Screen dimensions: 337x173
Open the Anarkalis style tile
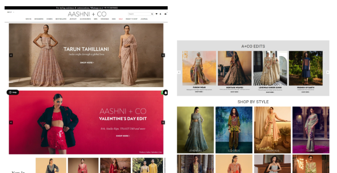pos(273,130)
